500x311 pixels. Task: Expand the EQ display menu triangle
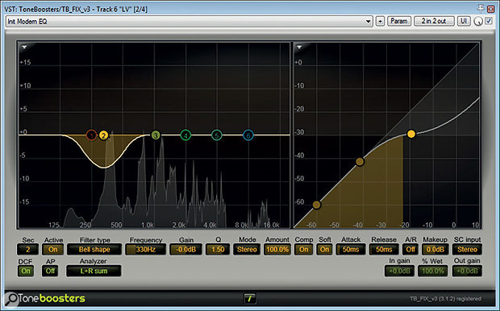click(x=24, y=48)
